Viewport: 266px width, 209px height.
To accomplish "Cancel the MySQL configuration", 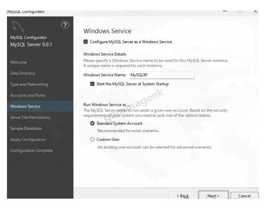I will point(244,196).
